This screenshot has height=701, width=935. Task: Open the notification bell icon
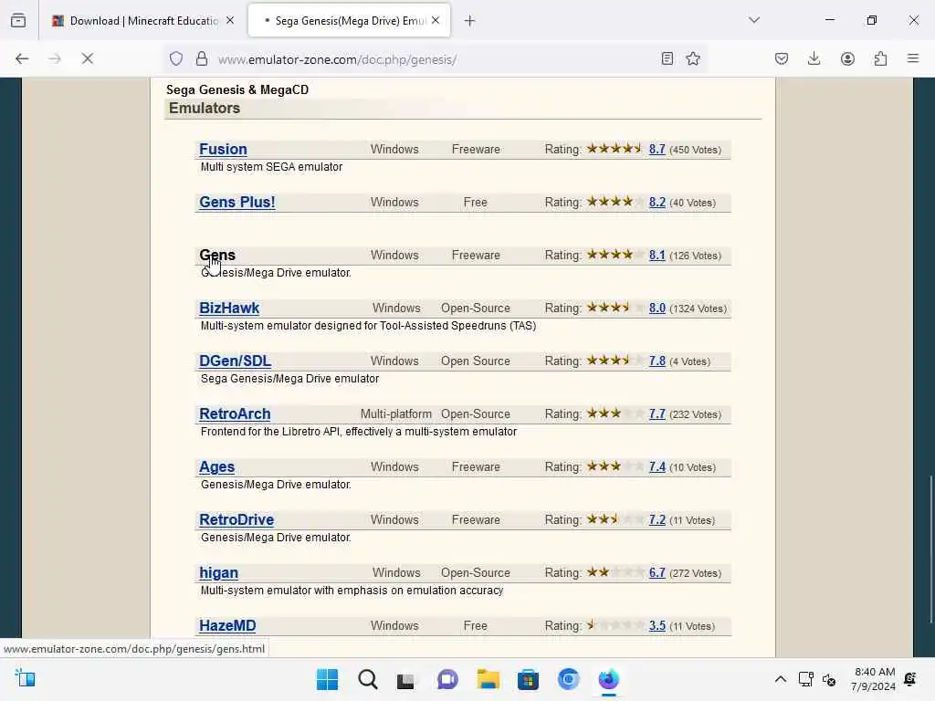tap(910, 679)
